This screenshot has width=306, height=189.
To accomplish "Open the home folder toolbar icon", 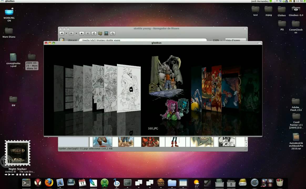I will pos(100,33).
